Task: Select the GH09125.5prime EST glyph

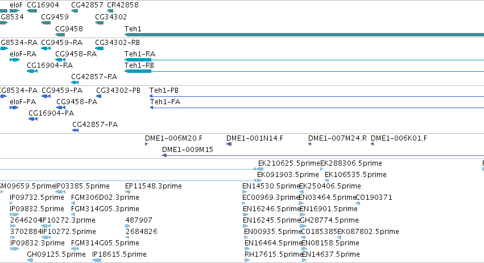Action: (x=30, y=260)
